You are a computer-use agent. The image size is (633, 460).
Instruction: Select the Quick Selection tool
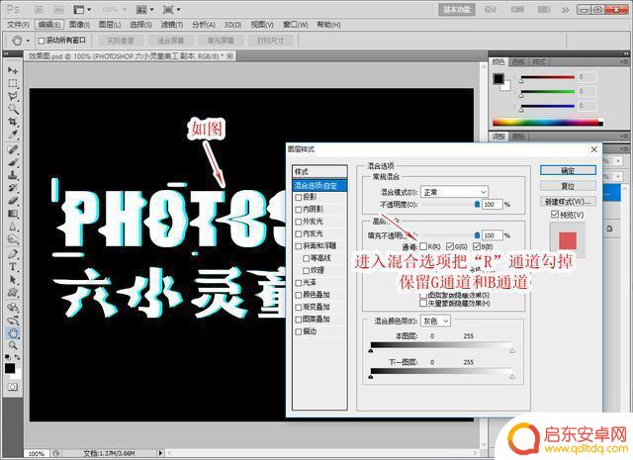(13, 109)
